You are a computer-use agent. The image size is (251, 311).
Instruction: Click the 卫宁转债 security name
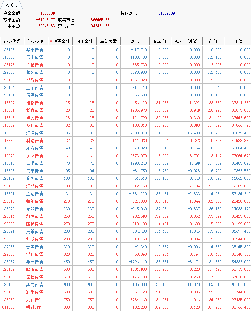(35, 87)
